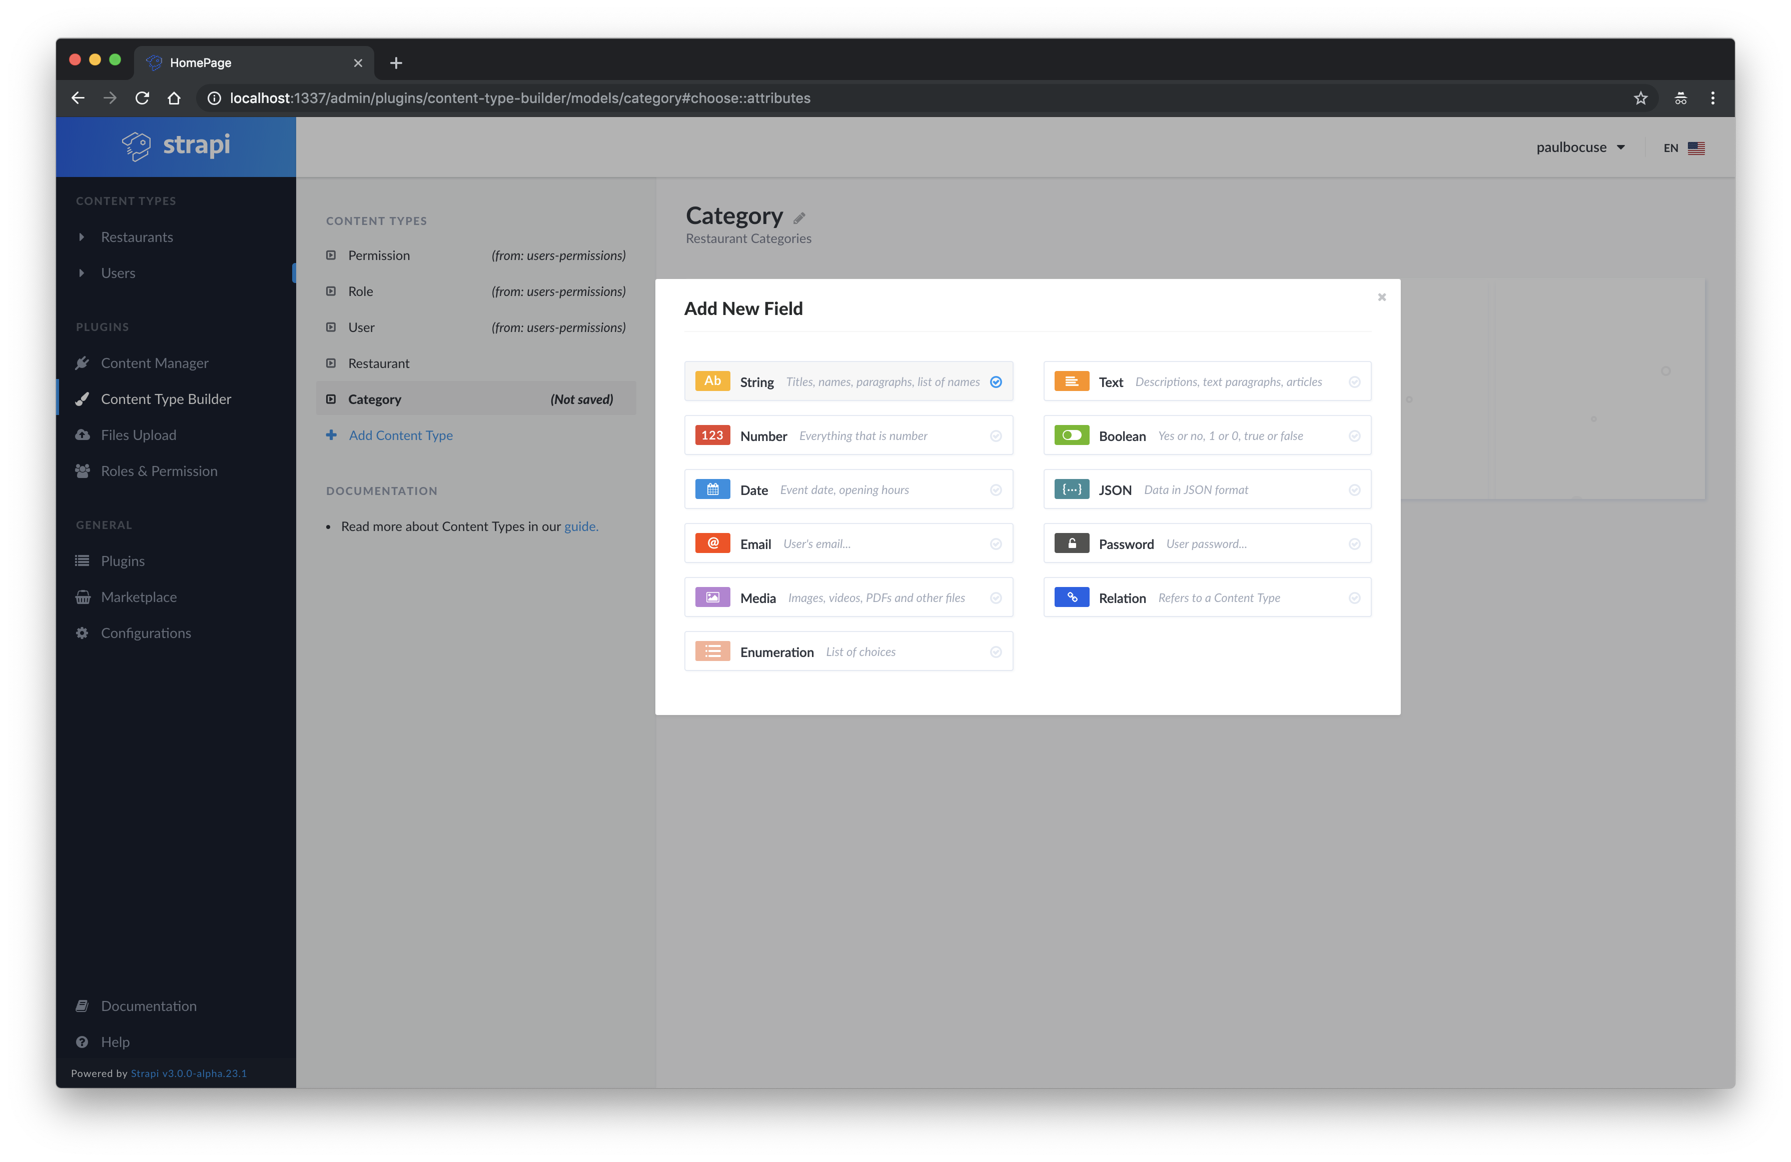Click the Add Content Type link

[400, 435]
